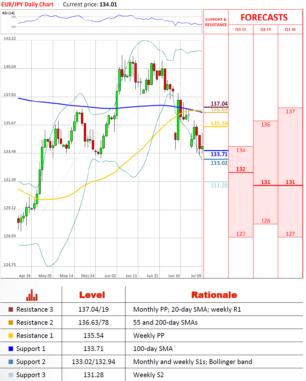The width and height of the screenshot is (306, 381).
Task: Click the Resistance 3 maroon color swatch
Action: click(11, 309)
